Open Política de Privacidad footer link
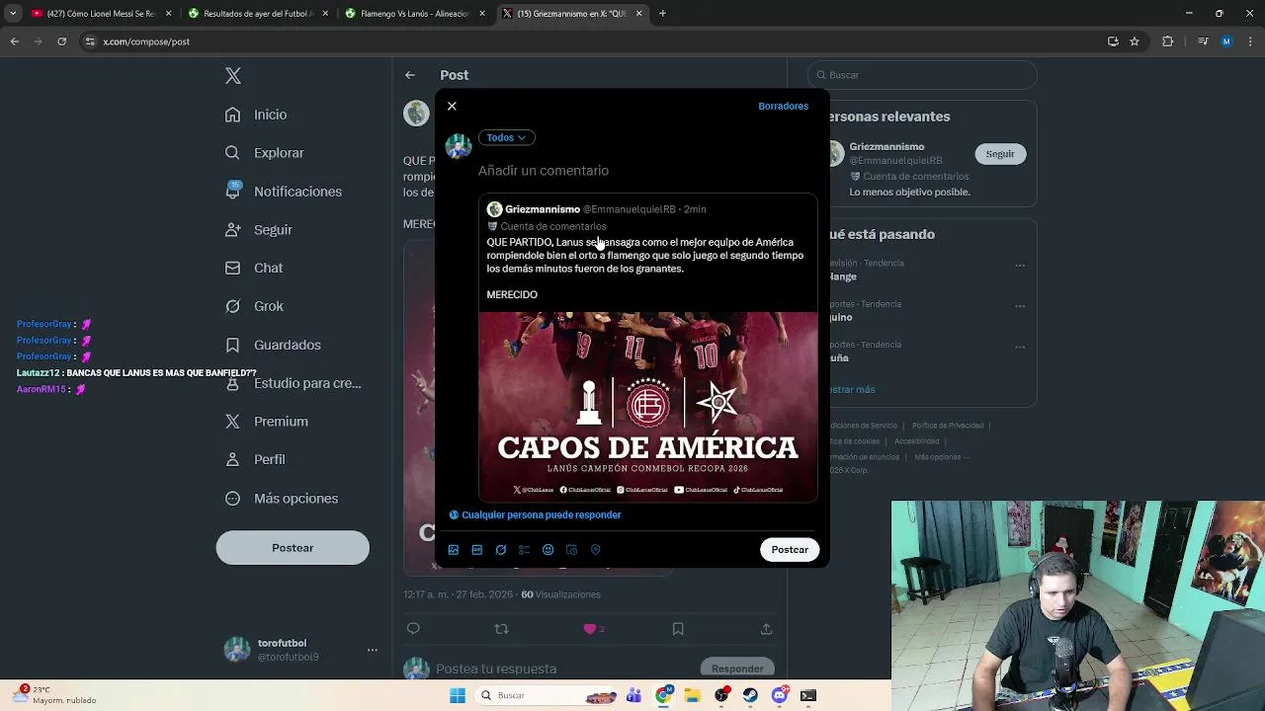1265x711 pixels. coord(946,426)
